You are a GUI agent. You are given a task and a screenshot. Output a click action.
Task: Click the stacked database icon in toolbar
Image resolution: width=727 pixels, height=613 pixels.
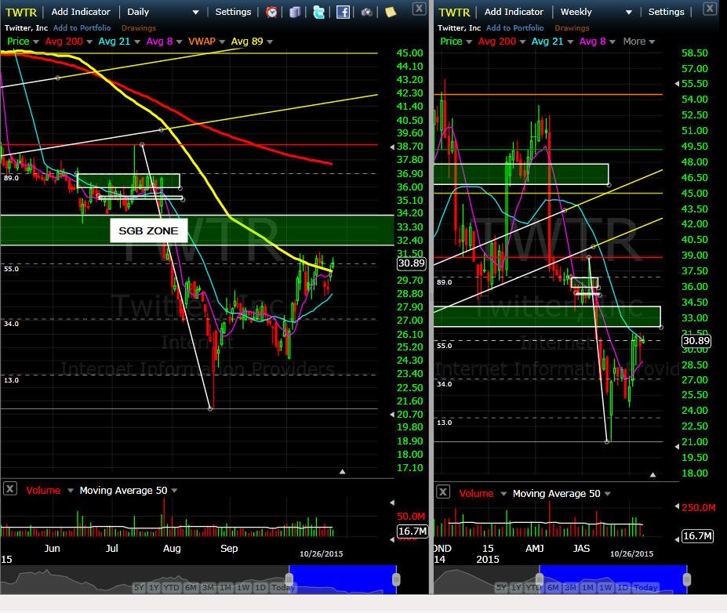[x=295, y=12]
